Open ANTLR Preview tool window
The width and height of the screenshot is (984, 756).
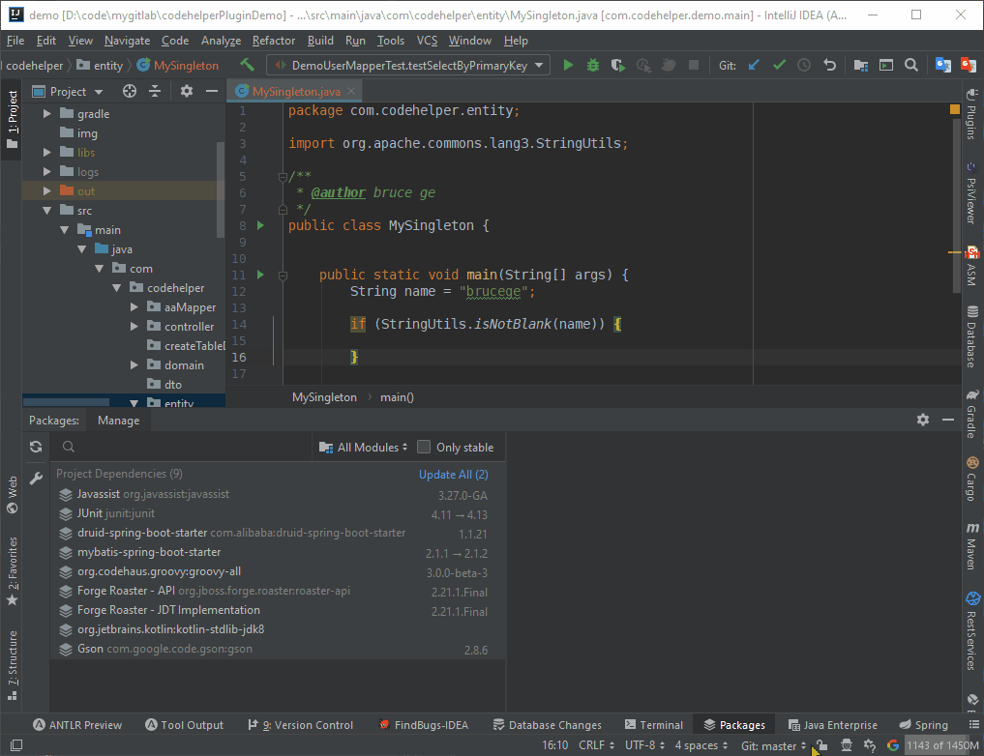pyautogui.click(x=77, y=725)
